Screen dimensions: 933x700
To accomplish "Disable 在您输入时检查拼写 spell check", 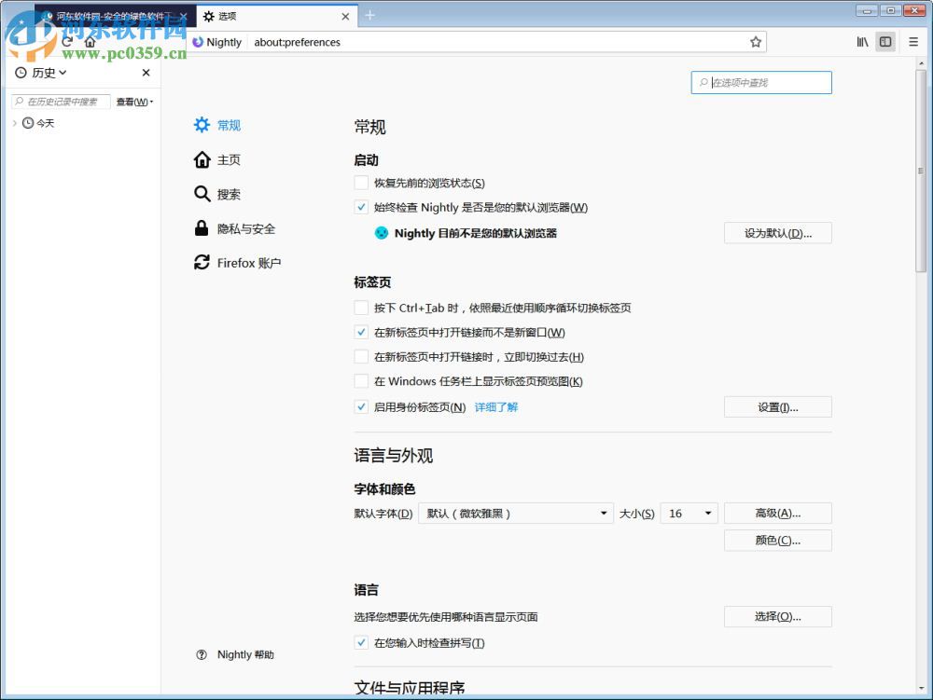I will [x=361, y=642].
